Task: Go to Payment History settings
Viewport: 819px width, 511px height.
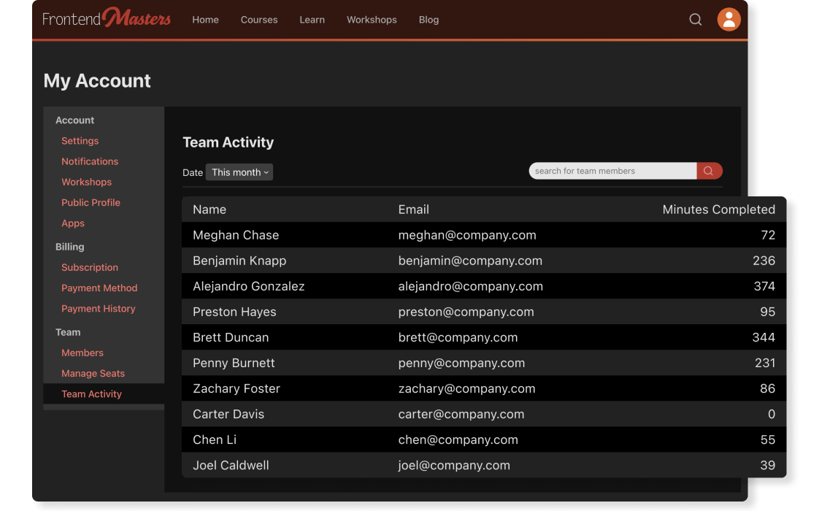Action: coord(98,308)
